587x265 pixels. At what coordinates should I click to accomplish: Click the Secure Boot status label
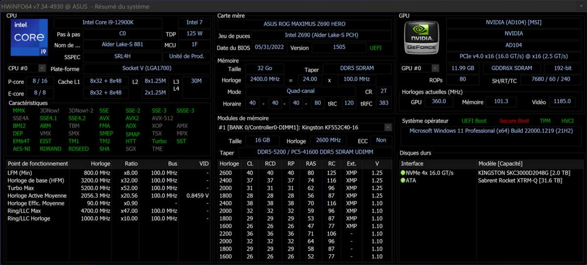(514, 121)
